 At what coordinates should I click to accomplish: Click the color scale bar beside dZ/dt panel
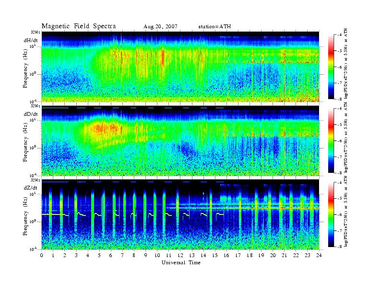point(331,214)
